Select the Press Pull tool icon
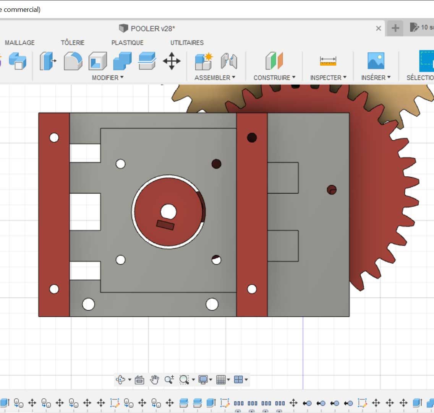The width and height of the screenshot is (434, 413). [x=48, y=61]
